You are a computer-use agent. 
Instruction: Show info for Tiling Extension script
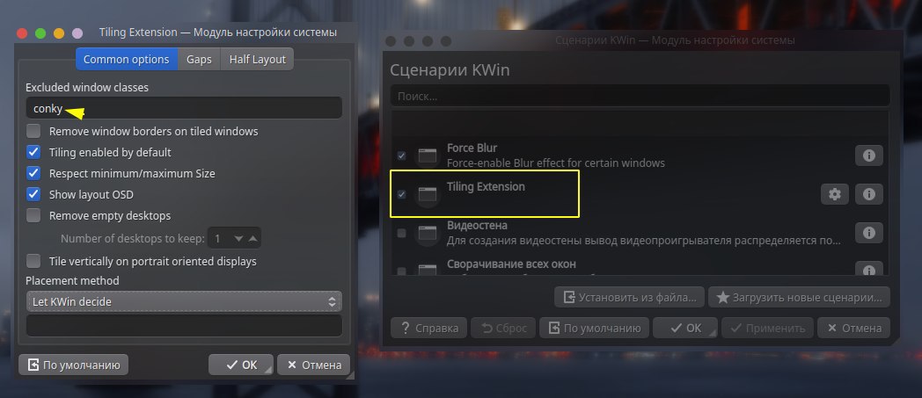click(868, 194)
